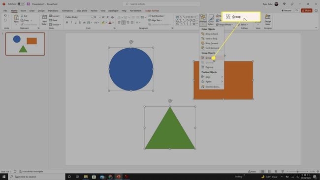The width and height of the screenshot is (320, 180).
Task: Insert a New Slide
Action: pyautogui.click(x=44, y=20)
